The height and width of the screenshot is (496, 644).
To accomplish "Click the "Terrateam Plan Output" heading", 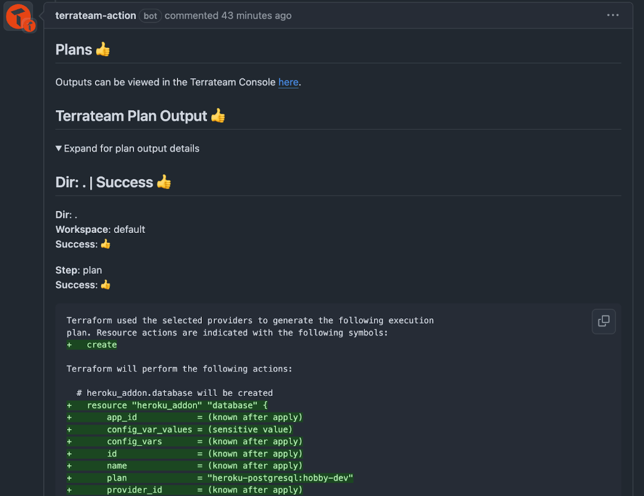I will [131, 116].
